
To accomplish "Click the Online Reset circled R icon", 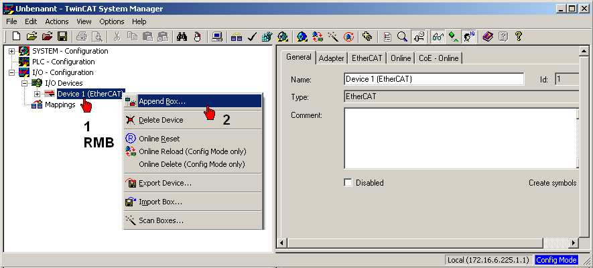I will (131, 138).
